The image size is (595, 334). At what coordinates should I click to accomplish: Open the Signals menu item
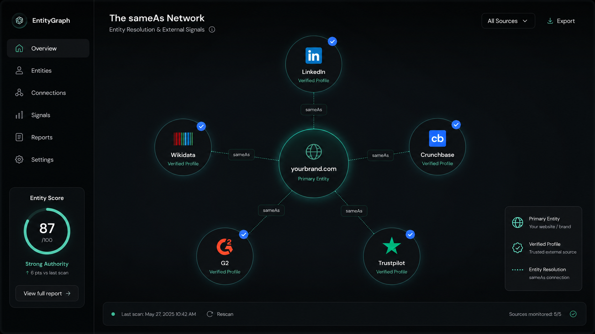point(48,115)
